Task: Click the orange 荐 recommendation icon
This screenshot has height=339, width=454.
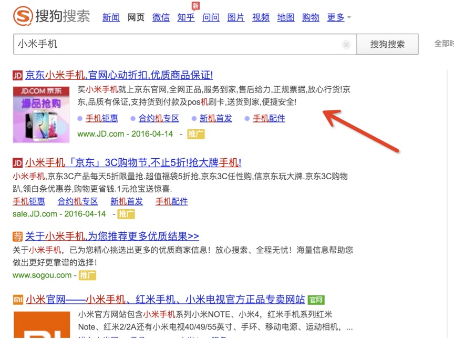Action: [x=17, y=236]
